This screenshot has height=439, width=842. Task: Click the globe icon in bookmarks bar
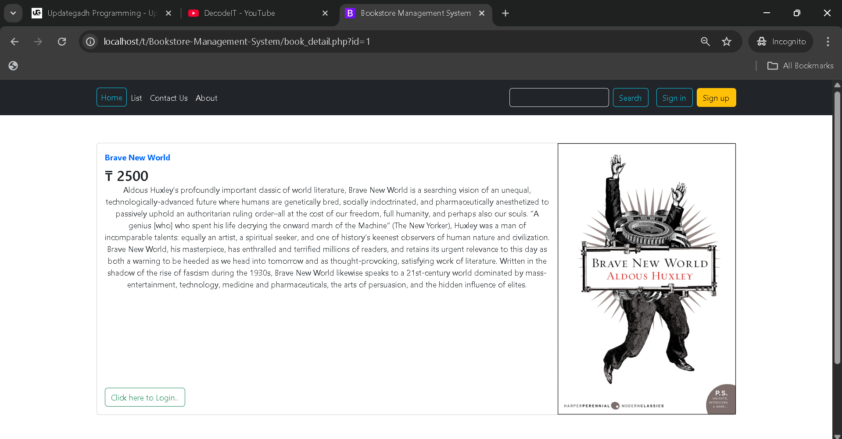(x=13, y=66)
